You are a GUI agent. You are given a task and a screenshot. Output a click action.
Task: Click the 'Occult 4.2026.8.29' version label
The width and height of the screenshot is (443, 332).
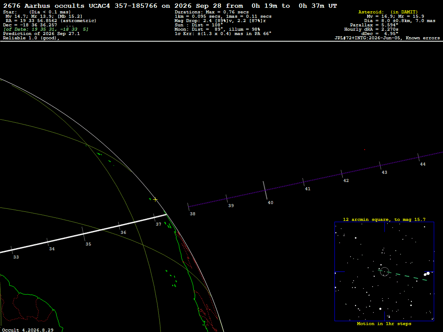pyautogui.click(x=28, y=330)
